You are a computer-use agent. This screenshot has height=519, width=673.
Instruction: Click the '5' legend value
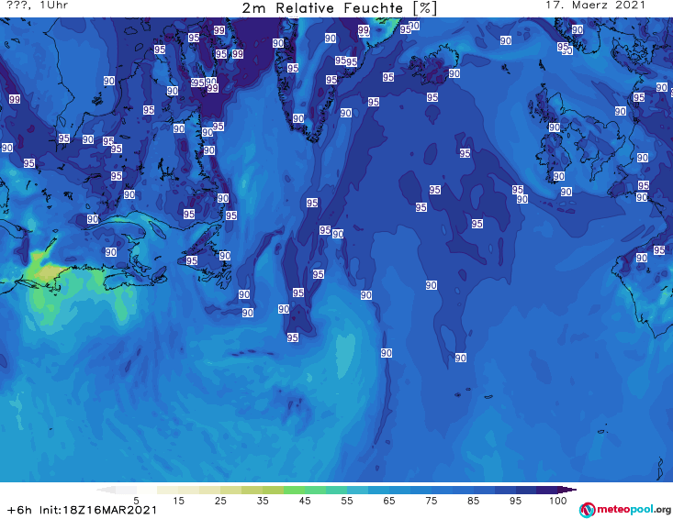[136, 501]
